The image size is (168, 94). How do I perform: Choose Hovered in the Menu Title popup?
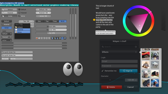(22, 30)
